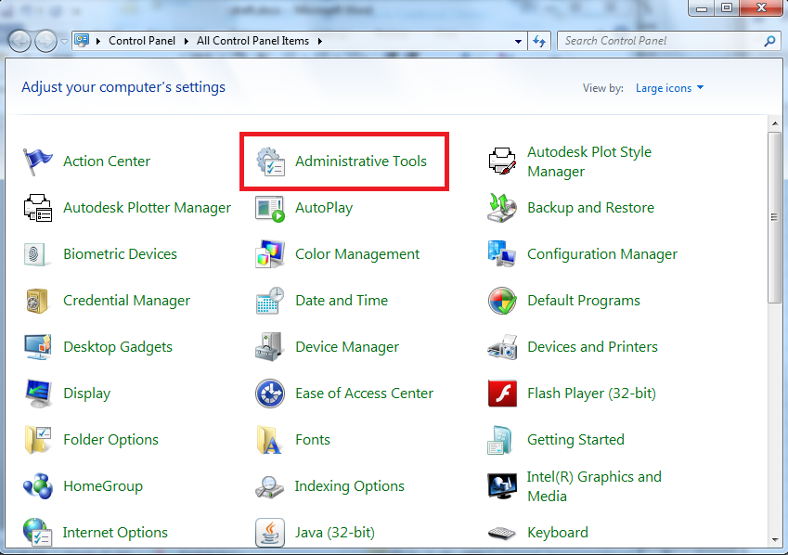Open the Folder Options icon
Screen dimensions: 788x555
tap(37, 439)
